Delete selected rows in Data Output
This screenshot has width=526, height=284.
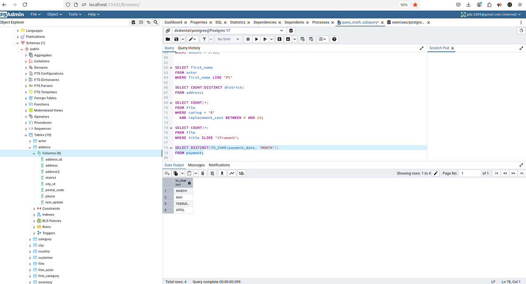point(202,173)
